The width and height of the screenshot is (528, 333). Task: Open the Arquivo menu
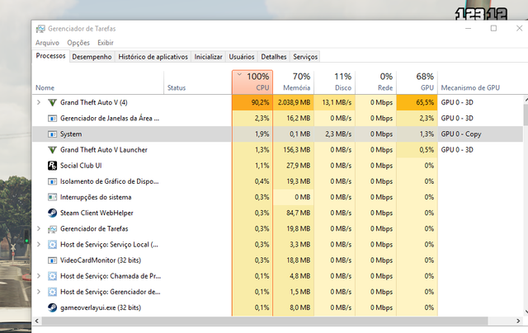click(47, 43)
